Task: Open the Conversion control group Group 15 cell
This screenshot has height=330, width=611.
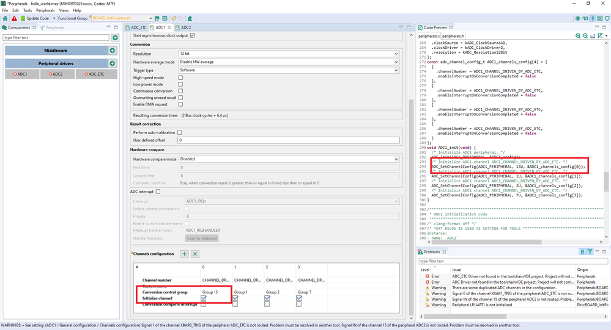Action: pyautogui.click(x=215, y=292)
